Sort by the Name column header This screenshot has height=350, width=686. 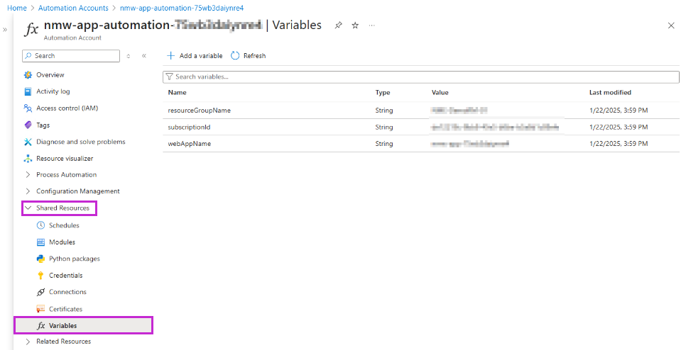tap(178, 93)
